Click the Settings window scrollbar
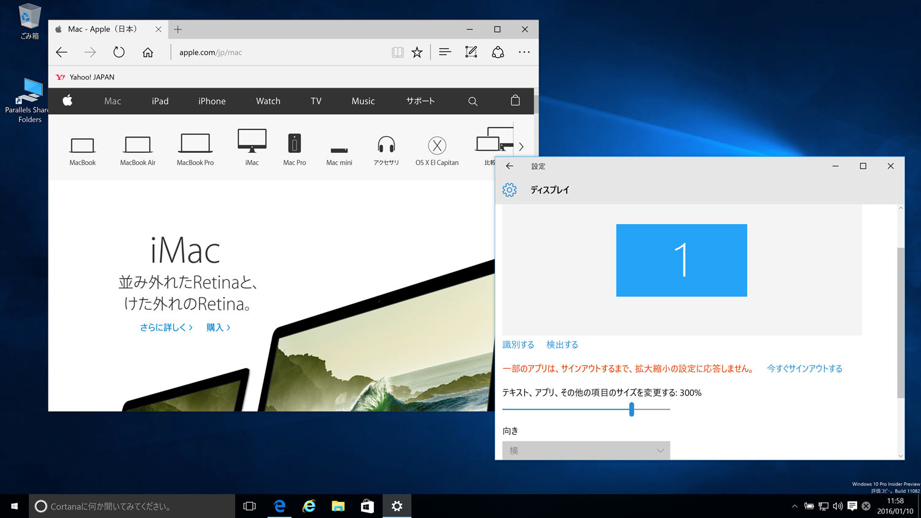This screenshot has height=518, width=921. [x=901, y=323]
